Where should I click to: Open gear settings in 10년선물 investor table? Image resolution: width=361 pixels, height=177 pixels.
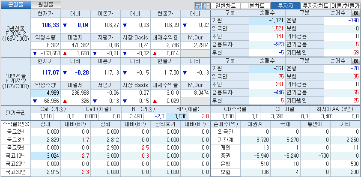[356, 61]
